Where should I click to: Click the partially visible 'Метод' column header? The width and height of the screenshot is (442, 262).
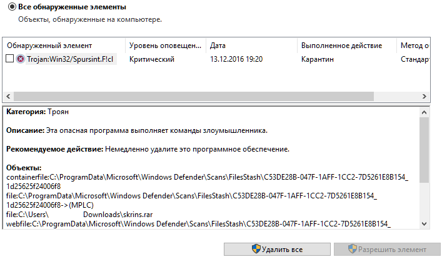point(413,46)
